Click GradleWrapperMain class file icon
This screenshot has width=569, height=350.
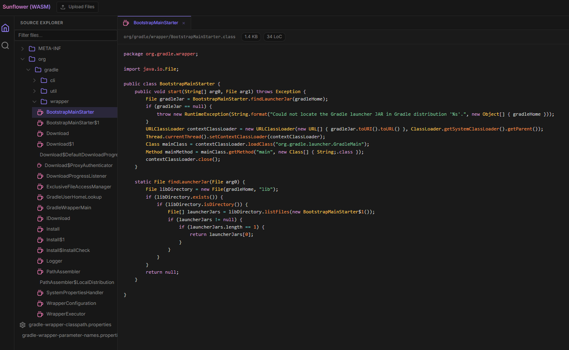tap(40, 208)
